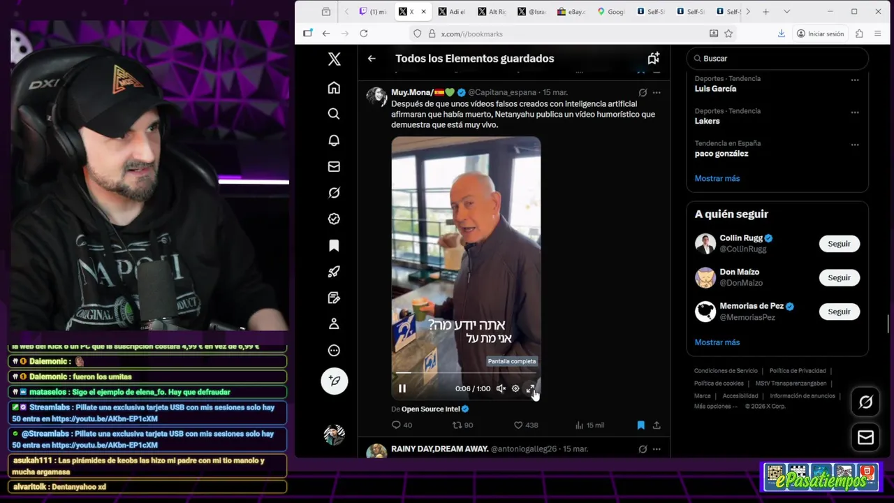Follow Memorias de Pez

point(839,312)
